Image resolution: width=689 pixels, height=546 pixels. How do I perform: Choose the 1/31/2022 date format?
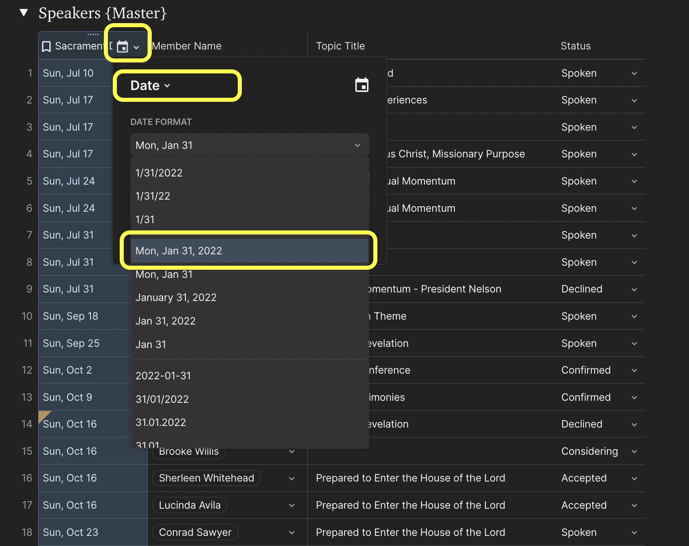click(159, 173)
